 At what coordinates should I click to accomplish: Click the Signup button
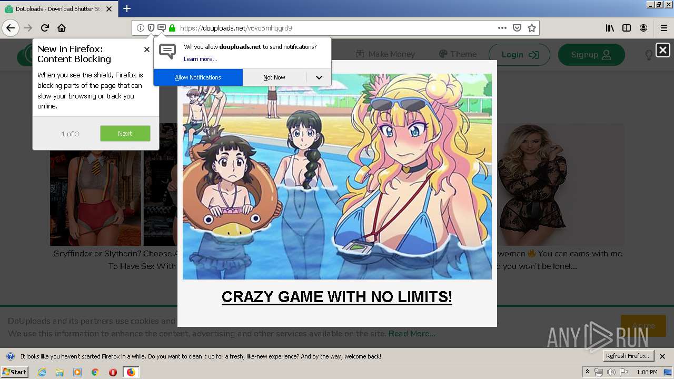coord(591,55)
